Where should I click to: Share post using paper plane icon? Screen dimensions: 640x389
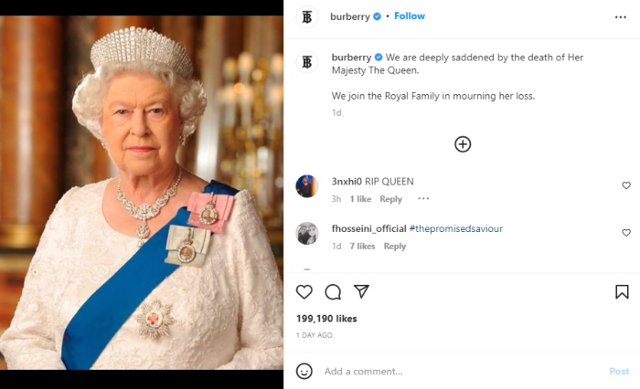pyautogui.click(x=361, y=292)
